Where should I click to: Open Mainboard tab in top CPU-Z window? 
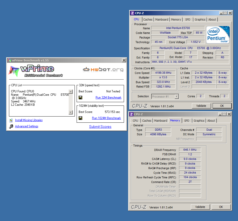pos(162,20)
